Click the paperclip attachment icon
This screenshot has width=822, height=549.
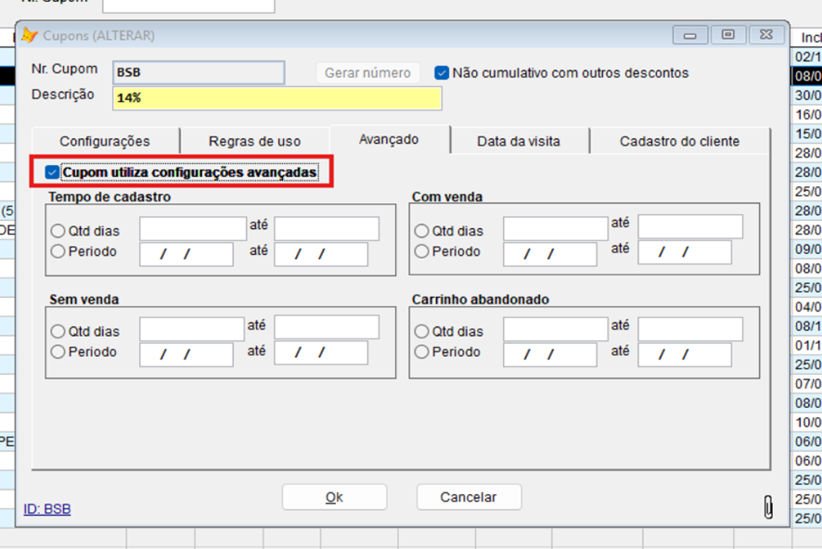(x=768, y=506)
